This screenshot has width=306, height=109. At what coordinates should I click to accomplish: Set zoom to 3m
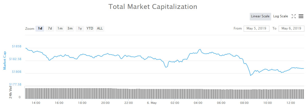point(70,28)
